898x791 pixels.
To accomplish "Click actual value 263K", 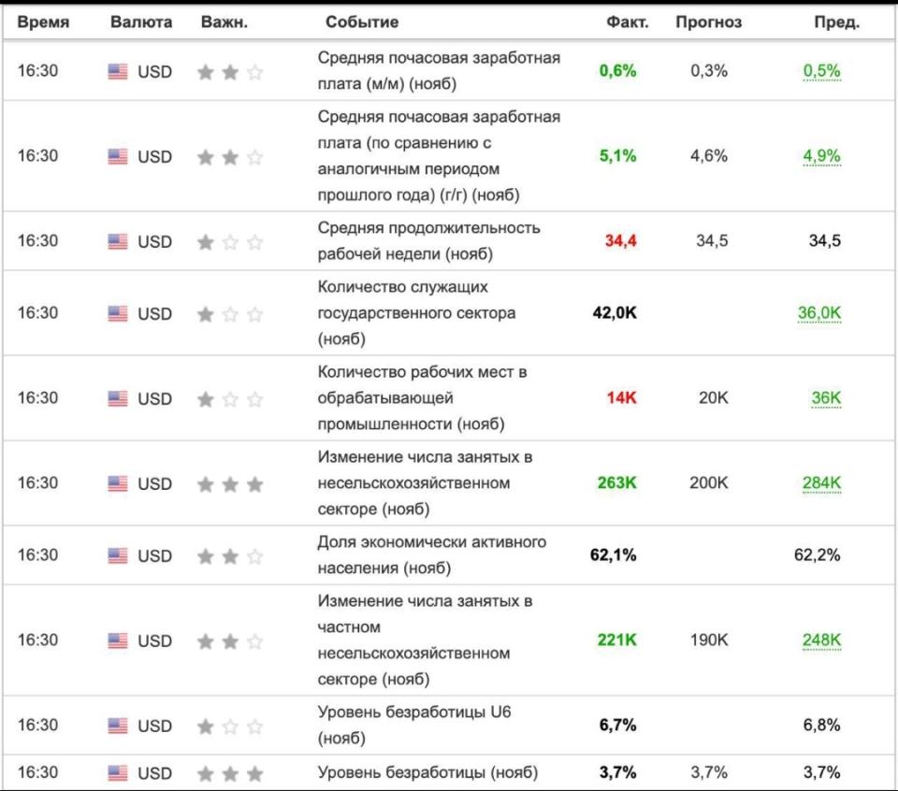I will coord(616,483).
